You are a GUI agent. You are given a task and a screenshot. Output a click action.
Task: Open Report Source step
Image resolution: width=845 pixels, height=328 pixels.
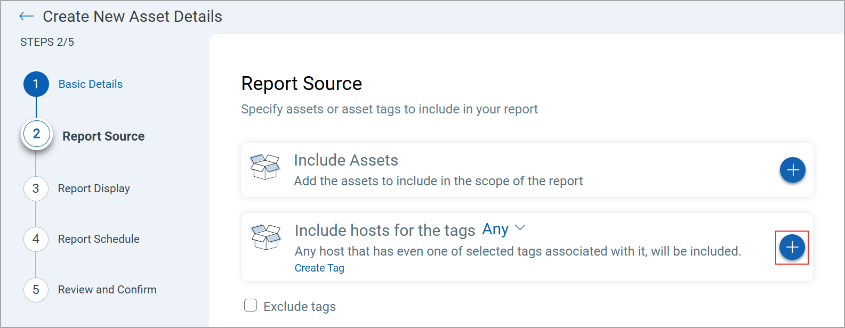click(x=103, y=136)
